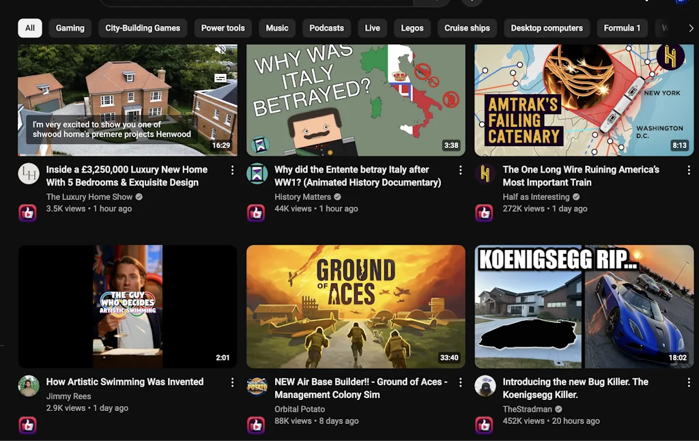699x441 pixels.
Task: Click the History Matters verified badge
Action: [337, 197]
